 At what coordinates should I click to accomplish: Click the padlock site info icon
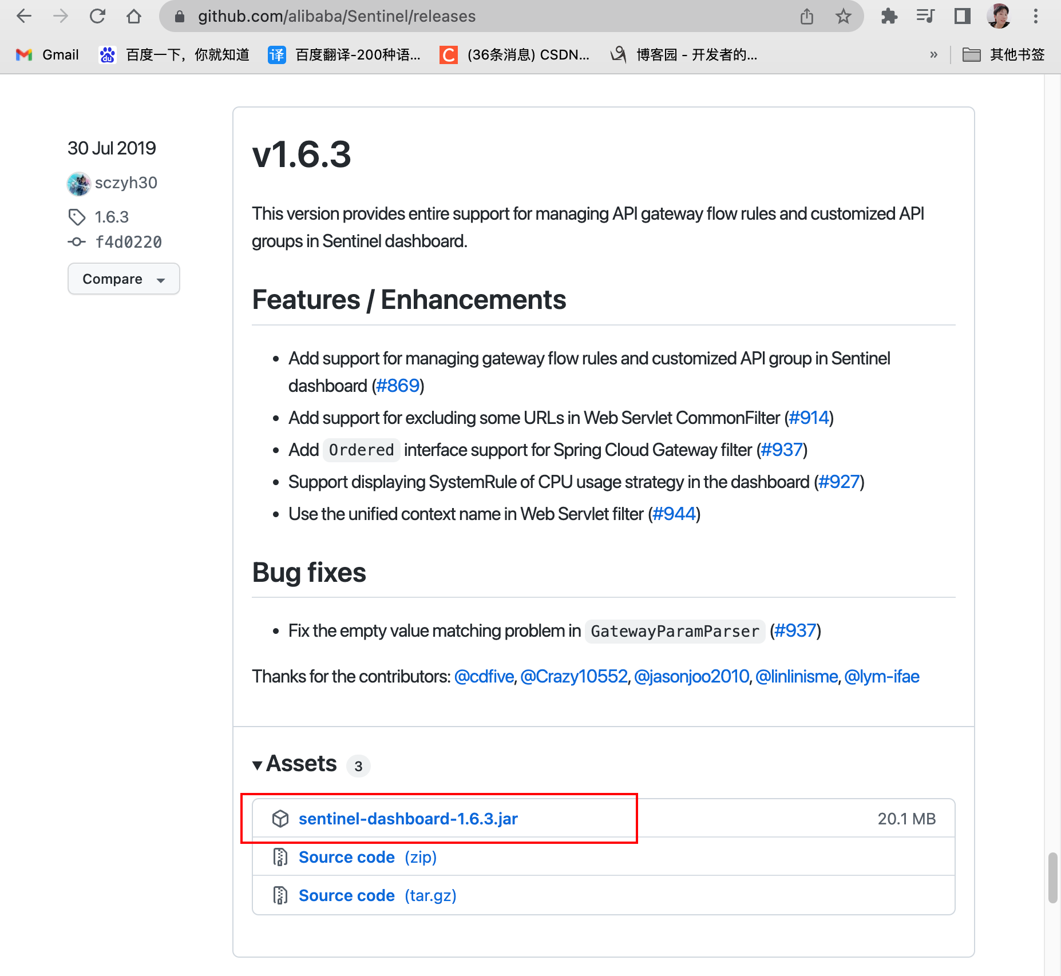click(x=179, y=17)
